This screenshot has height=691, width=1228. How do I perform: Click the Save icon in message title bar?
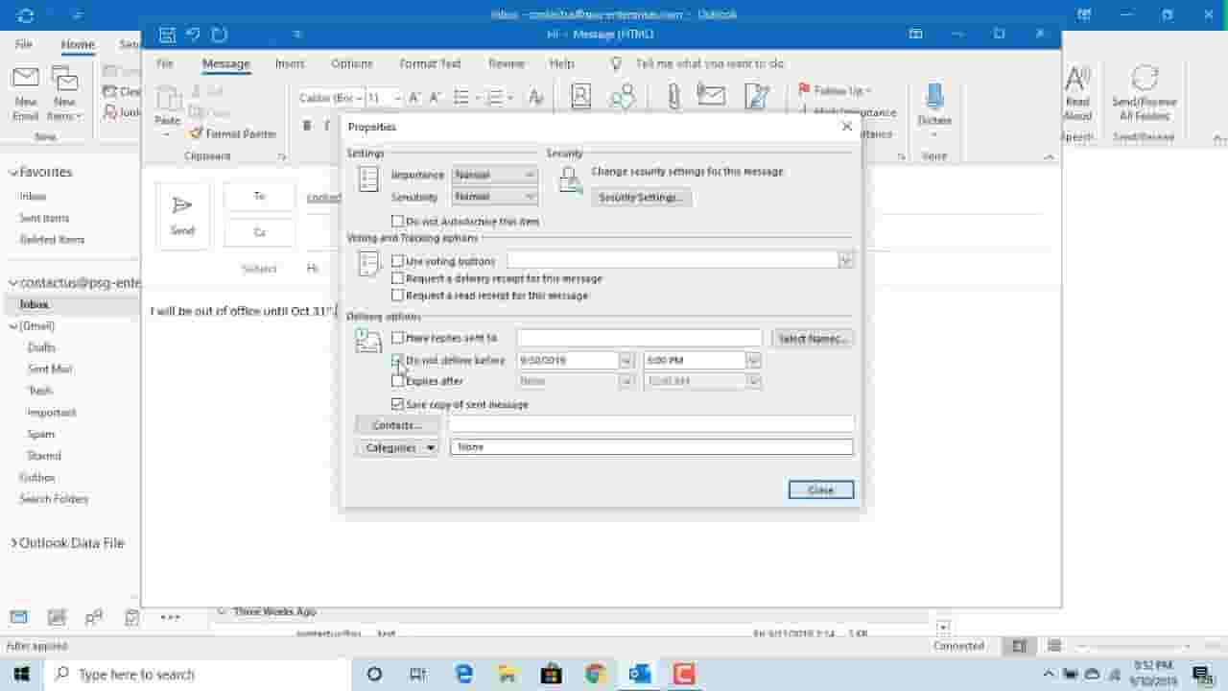(168, 34)
